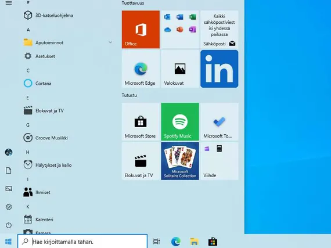Open the Microsoft Store tile
Screen dimensions: 331x248
pyautogui.click(x=141, y=122)
